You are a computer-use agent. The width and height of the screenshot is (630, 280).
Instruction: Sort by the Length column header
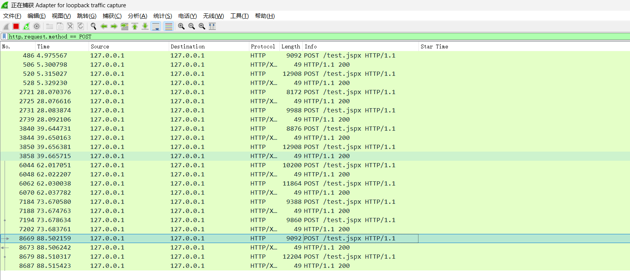click(291, 46)
